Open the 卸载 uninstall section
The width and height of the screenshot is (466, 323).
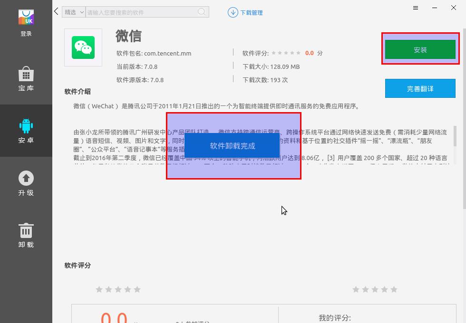[x=26, y=236]
